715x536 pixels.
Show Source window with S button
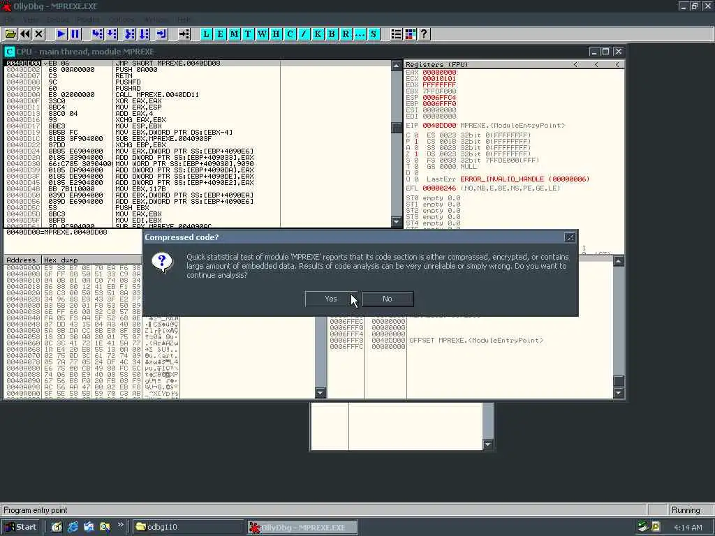374,34
